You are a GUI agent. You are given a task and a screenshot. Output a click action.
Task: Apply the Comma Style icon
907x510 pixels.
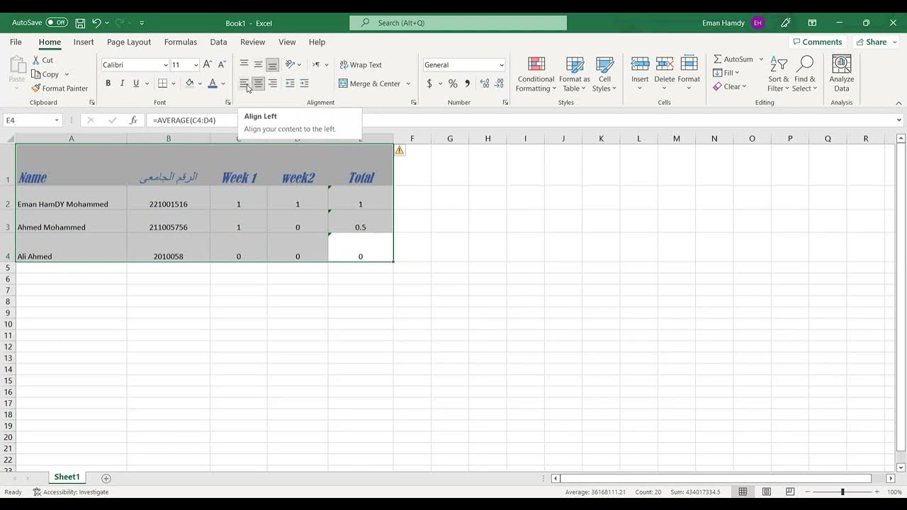pyautogui.click(x=467, y=84)
